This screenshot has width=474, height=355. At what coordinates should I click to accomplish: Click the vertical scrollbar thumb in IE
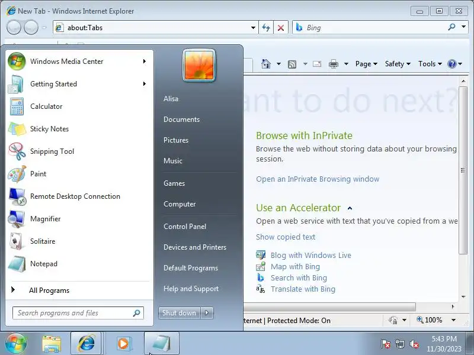(463, 170)
